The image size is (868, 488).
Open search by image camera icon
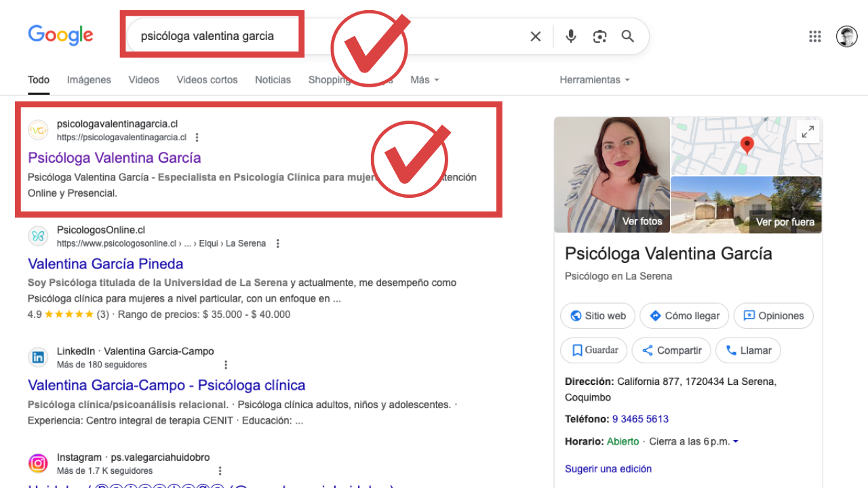(x=599, y=37)
